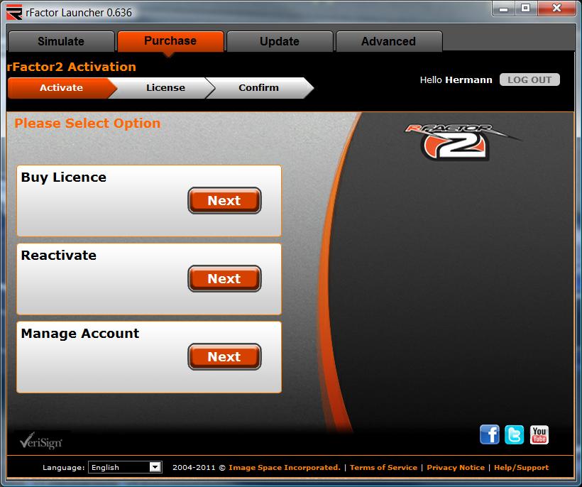
Task: Open the Terms of Service link
Action: [383, 467]
